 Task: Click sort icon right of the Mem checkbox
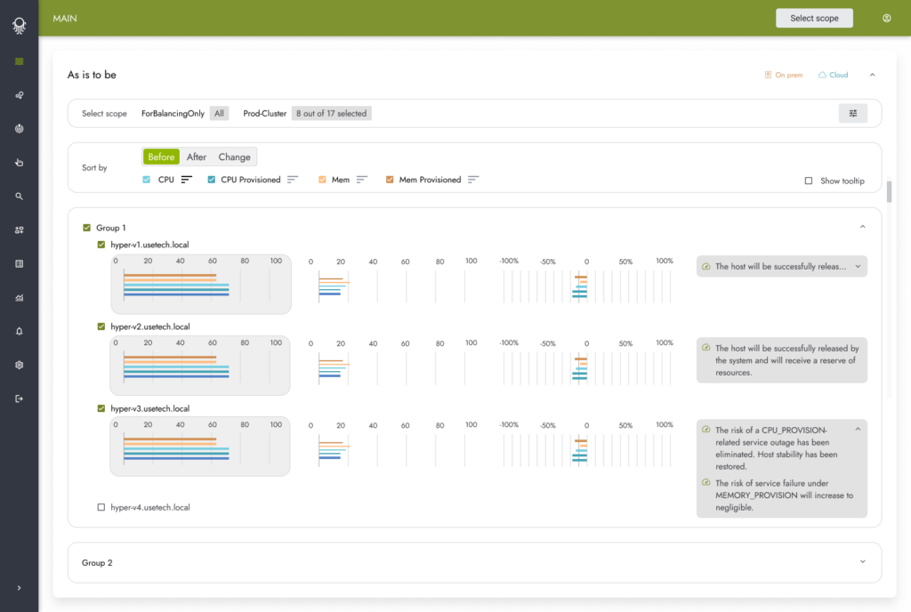click(x=362, y=180)
